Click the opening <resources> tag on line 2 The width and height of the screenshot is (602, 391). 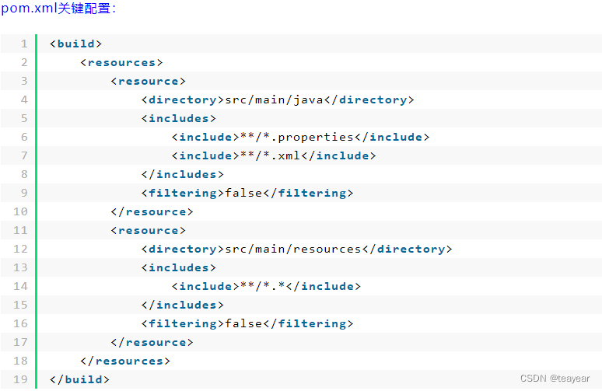(x=121, y=62)
